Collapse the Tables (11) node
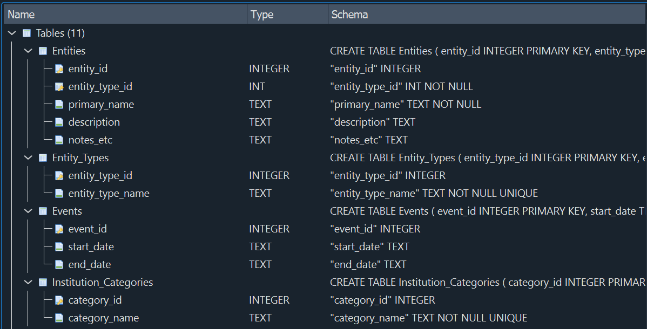The height and width of the screenshot is (329, 647). tap(12, 33)
